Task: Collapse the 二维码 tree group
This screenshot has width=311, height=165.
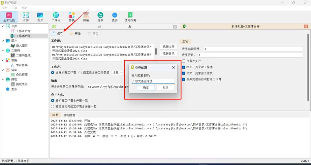Action: (3, 50)
